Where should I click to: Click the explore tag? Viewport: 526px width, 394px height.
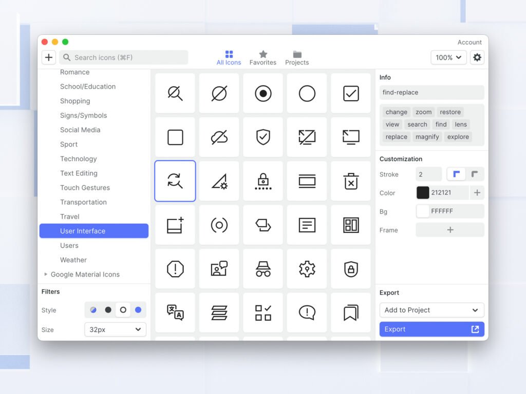(458, 136)
